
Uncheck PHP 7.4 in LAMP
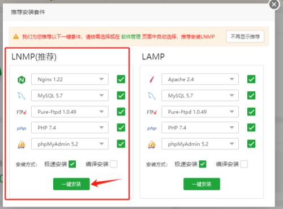(251, 127)
